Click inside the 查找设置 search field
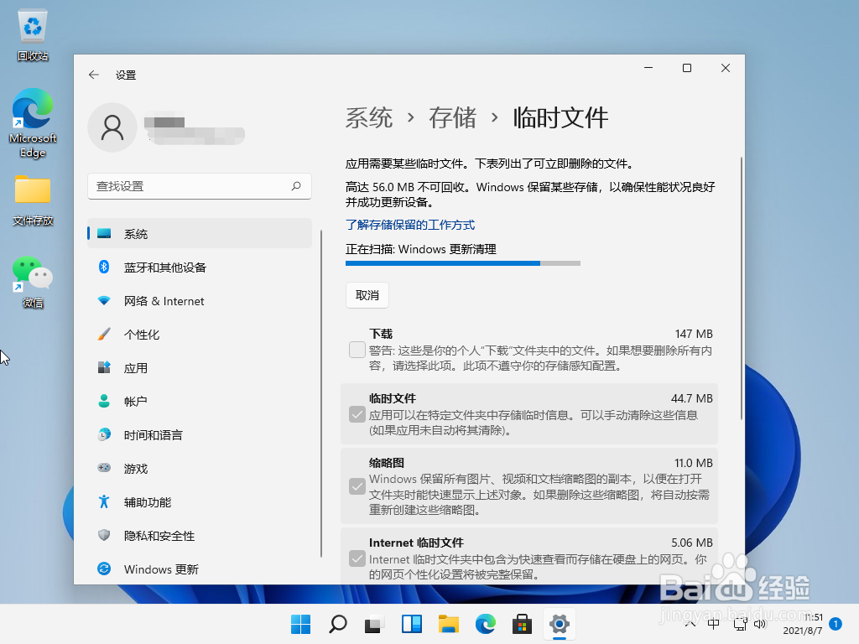 (x=199, y=186)
